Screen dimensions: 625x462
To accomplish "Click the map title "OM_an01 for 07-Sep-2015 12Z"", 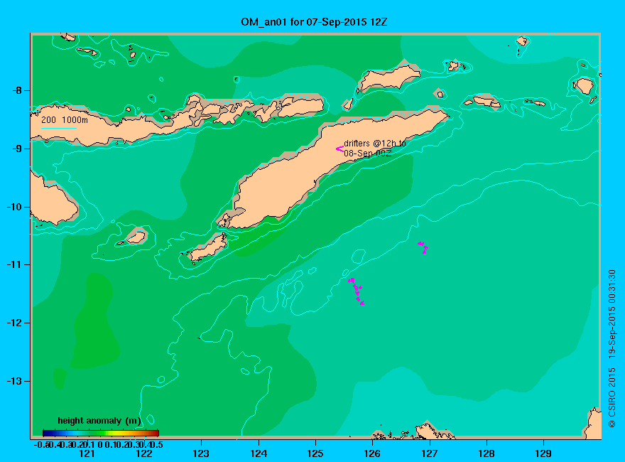I will tap(314, 22).
